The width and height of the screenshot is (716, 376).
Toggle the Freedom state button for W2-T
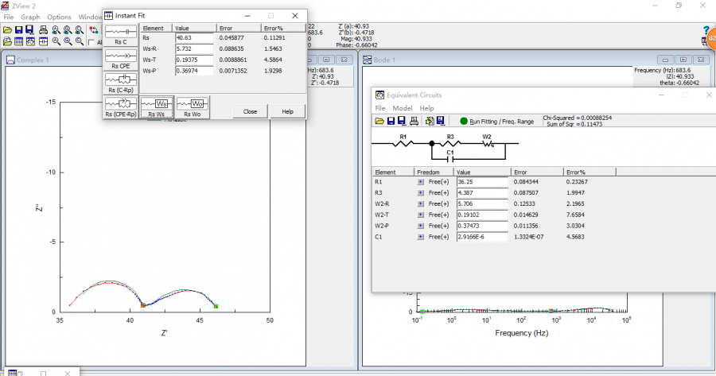[421, 213]
